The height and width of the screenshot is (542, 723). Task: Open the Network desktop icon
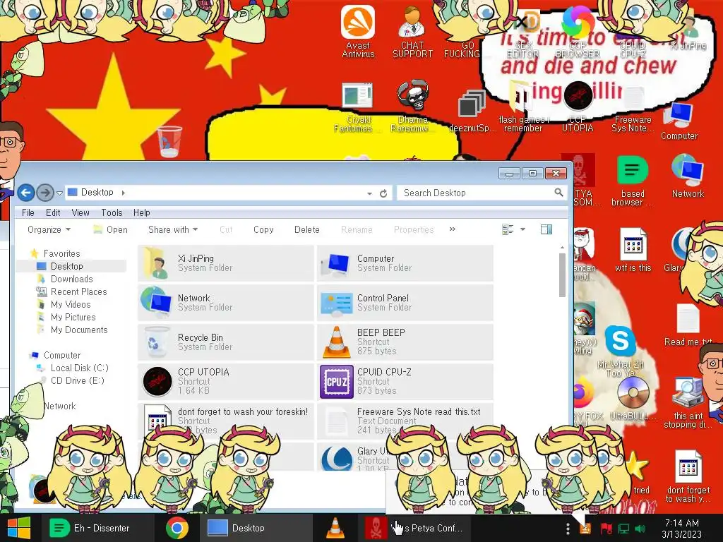coord(688,176)
